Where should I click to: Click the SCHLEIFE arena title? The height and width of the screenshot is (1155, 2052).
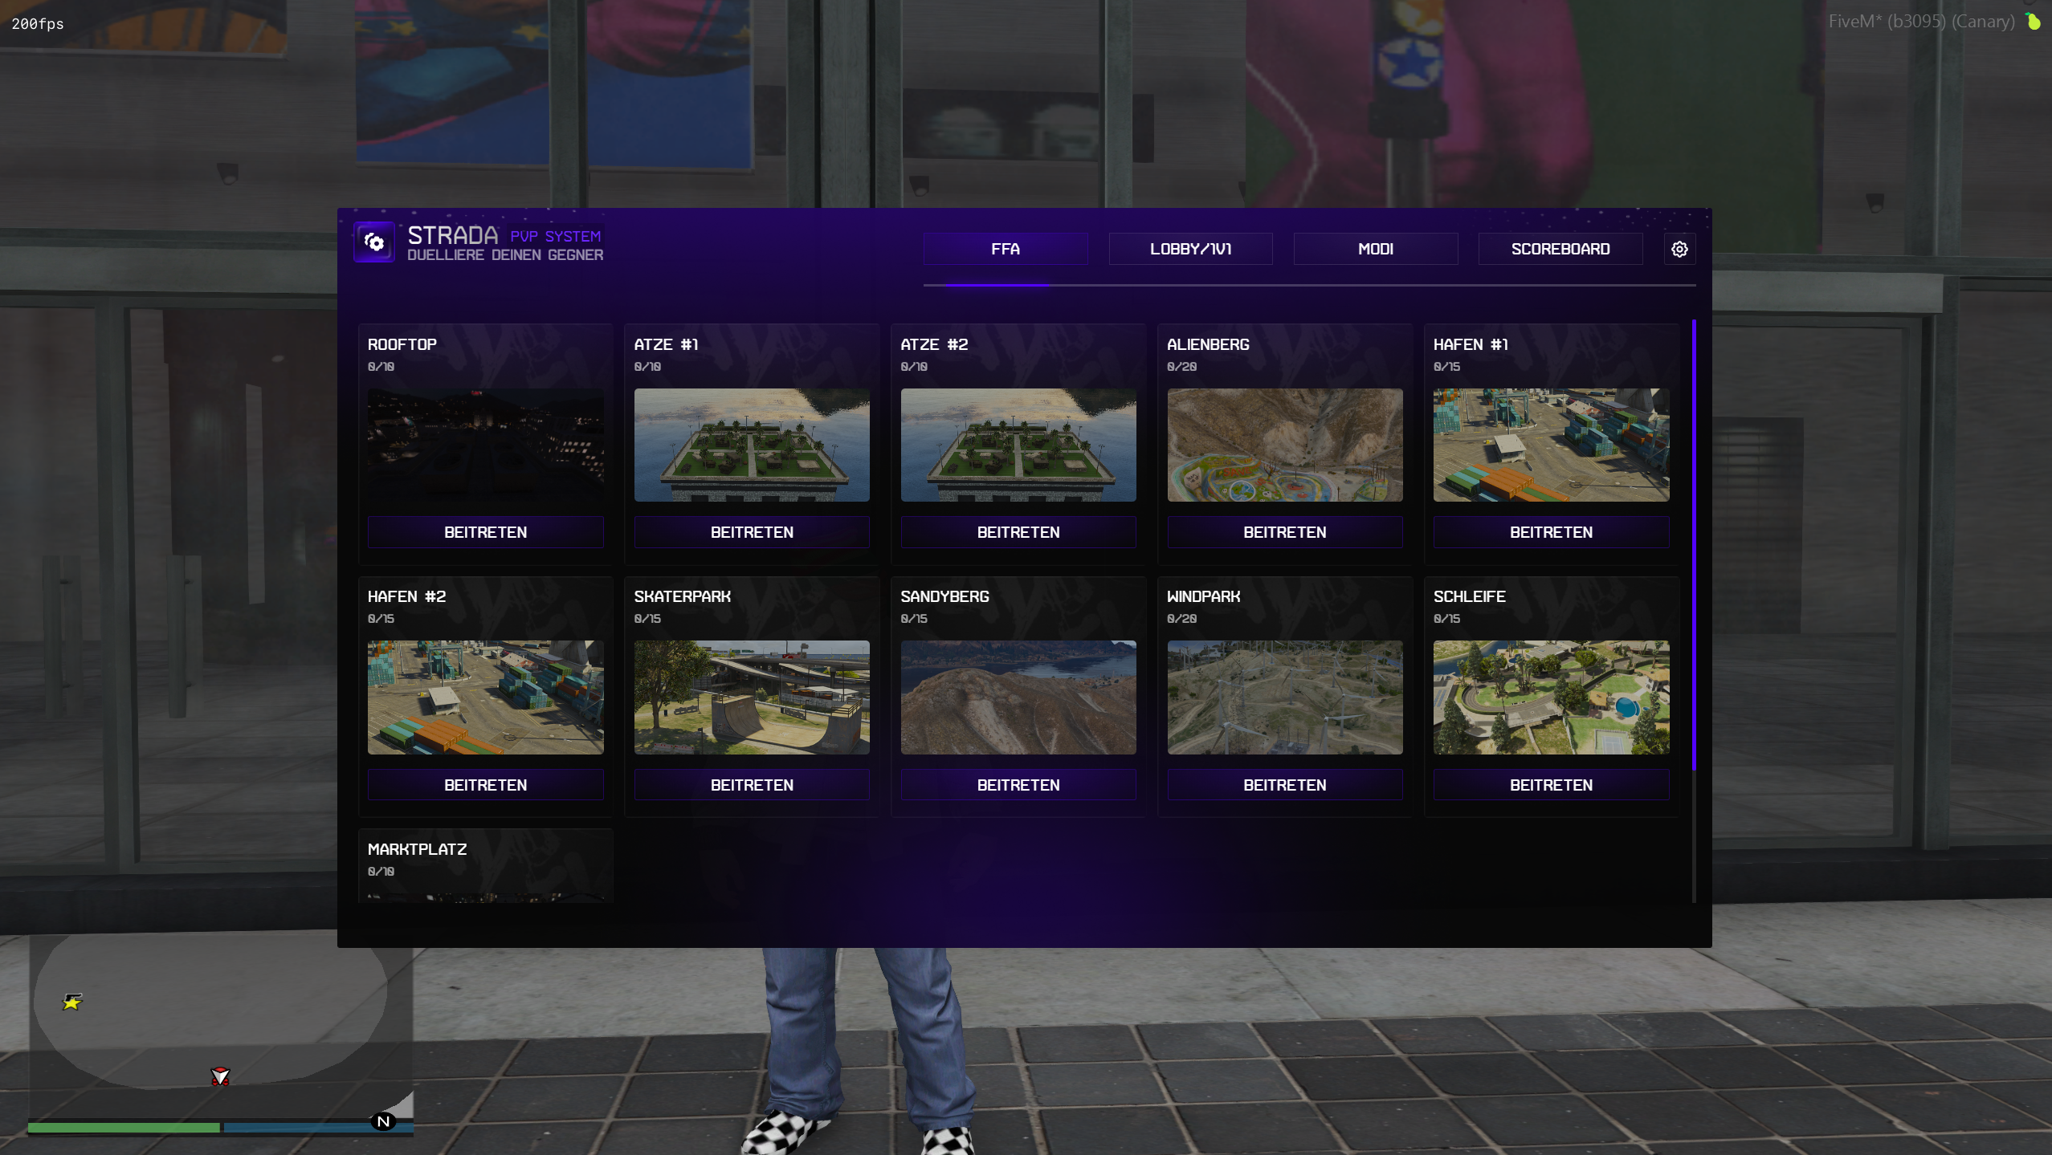[1470, 596]
